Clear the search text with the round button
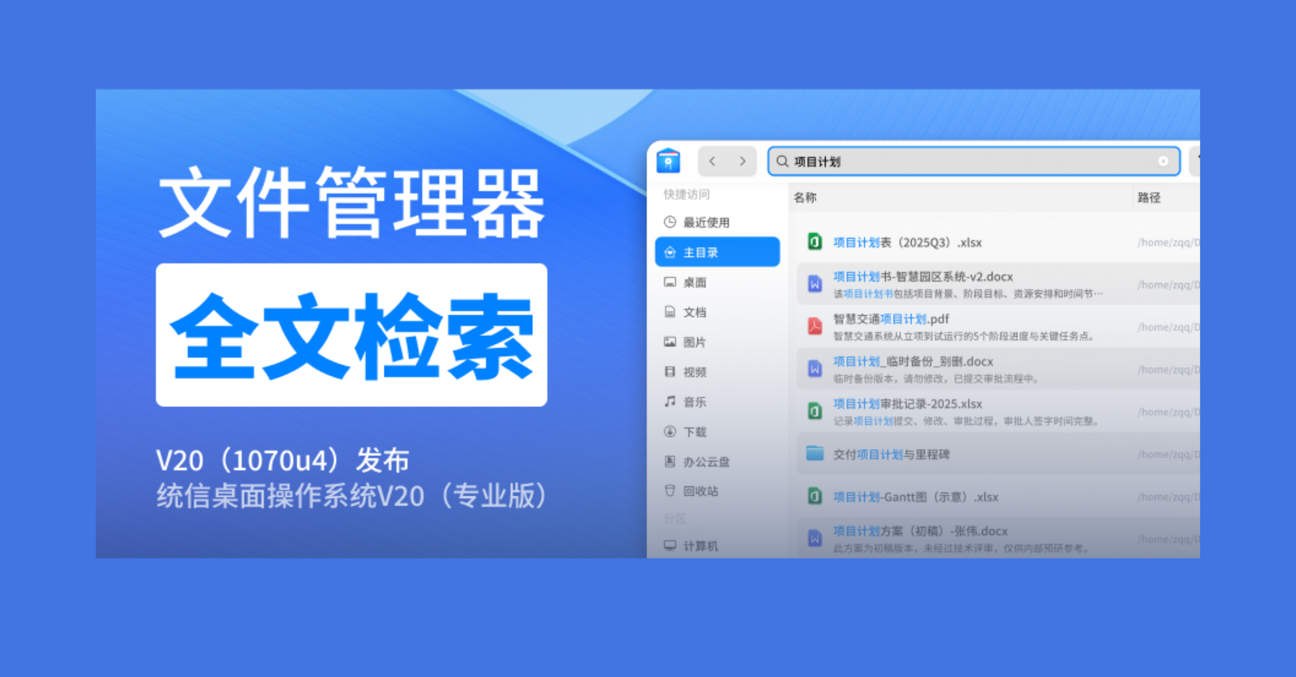1296x677 pixels. 1163,161
